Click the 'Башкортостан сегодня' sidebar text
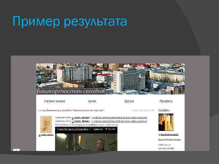This screenshot has width=219, height=164. (170, 140)
